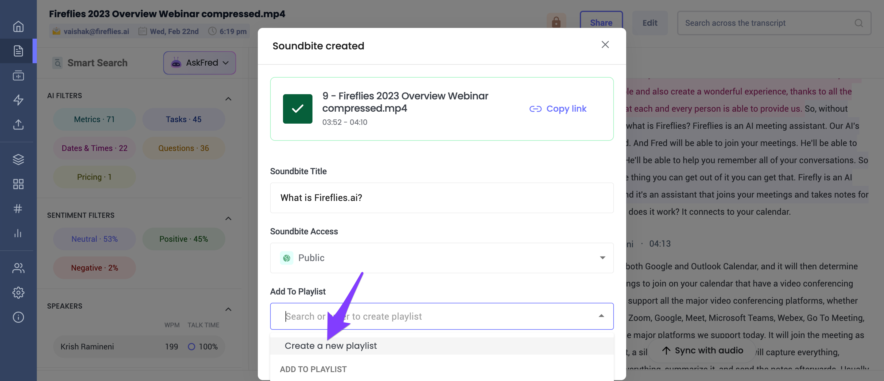Viewport: 884px width, 381px height.
Task: Click the Search across the transcript field
Action: tap(774, 23)
